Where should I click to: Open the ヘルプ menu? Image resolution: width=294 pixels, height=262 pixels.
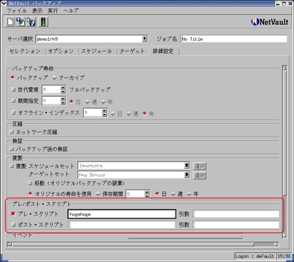[x=71, y=10]
